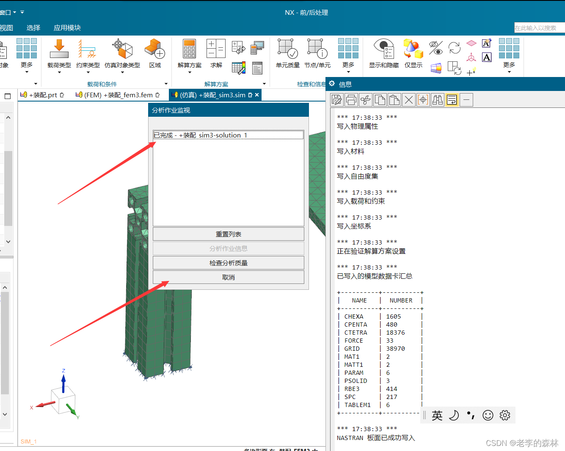Open the 信息 window gear settings
Viewport: 565px width, 451px height.
tap(332, 84)
